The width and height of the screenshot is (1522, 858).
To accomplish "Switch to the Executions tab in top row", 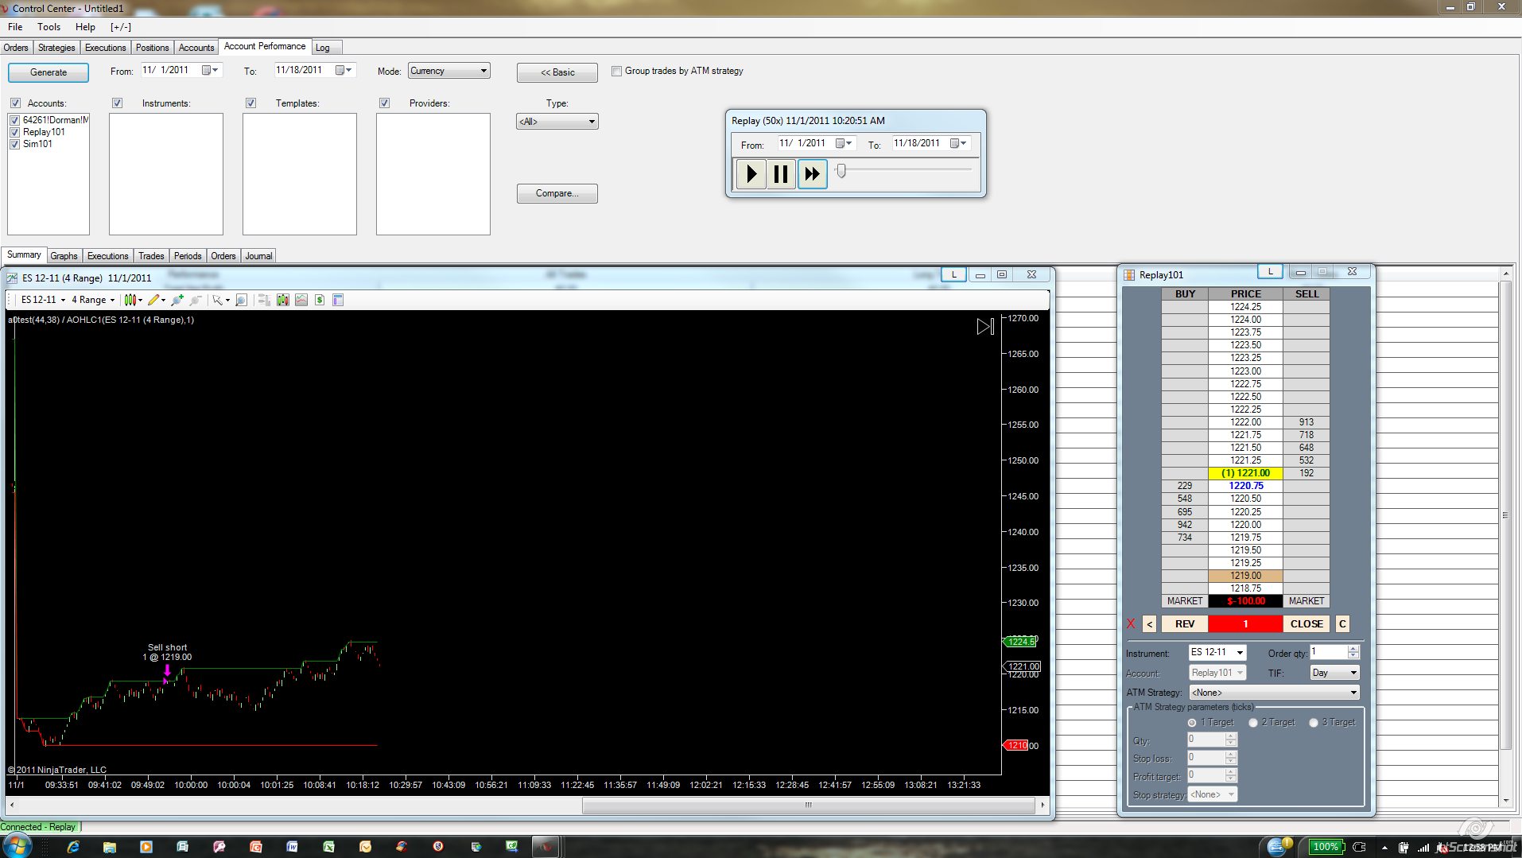I will coord(106,48).
